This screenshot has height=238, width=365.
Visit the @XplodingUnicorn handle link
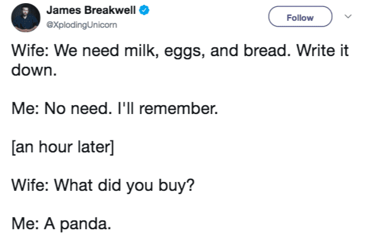(81, 25)
